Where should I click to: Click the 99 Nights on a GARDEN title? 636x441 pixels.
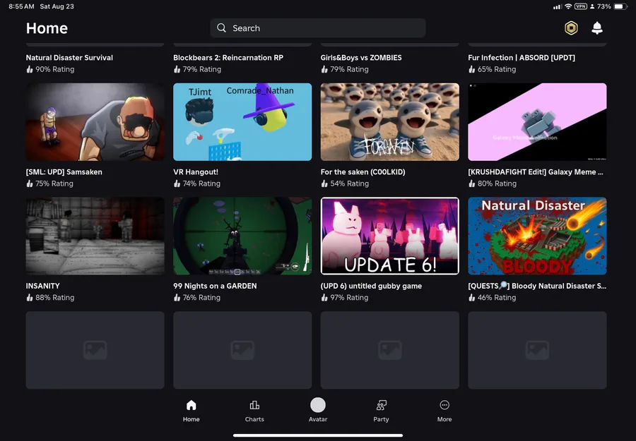pos(215,286)
